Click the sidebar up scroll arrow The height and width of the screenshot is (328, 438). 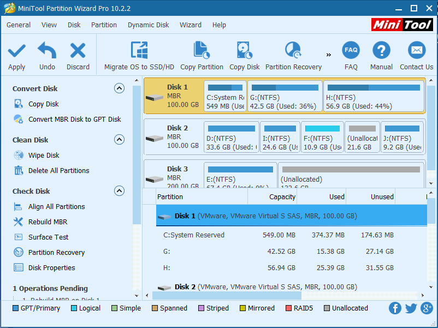(x=137, y=80)
